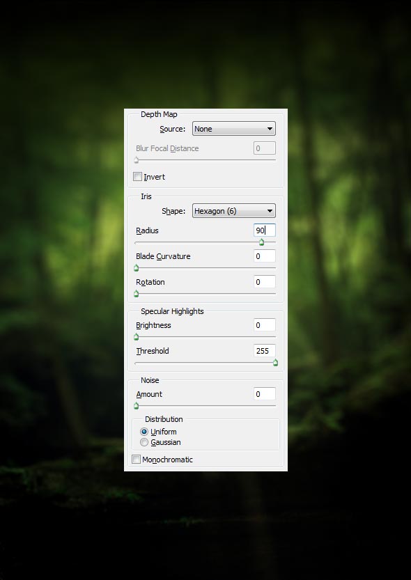Click the Blade Curvature value field
411x580 pixels.
(265, 256)
